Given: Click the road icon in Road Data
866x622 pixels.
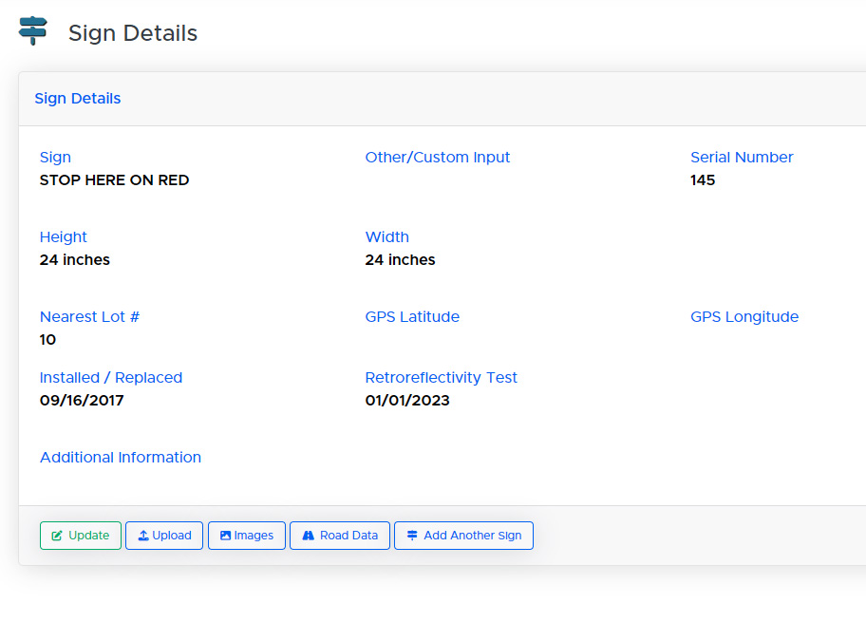Looking at the screenshot, I should pos(308,536).
